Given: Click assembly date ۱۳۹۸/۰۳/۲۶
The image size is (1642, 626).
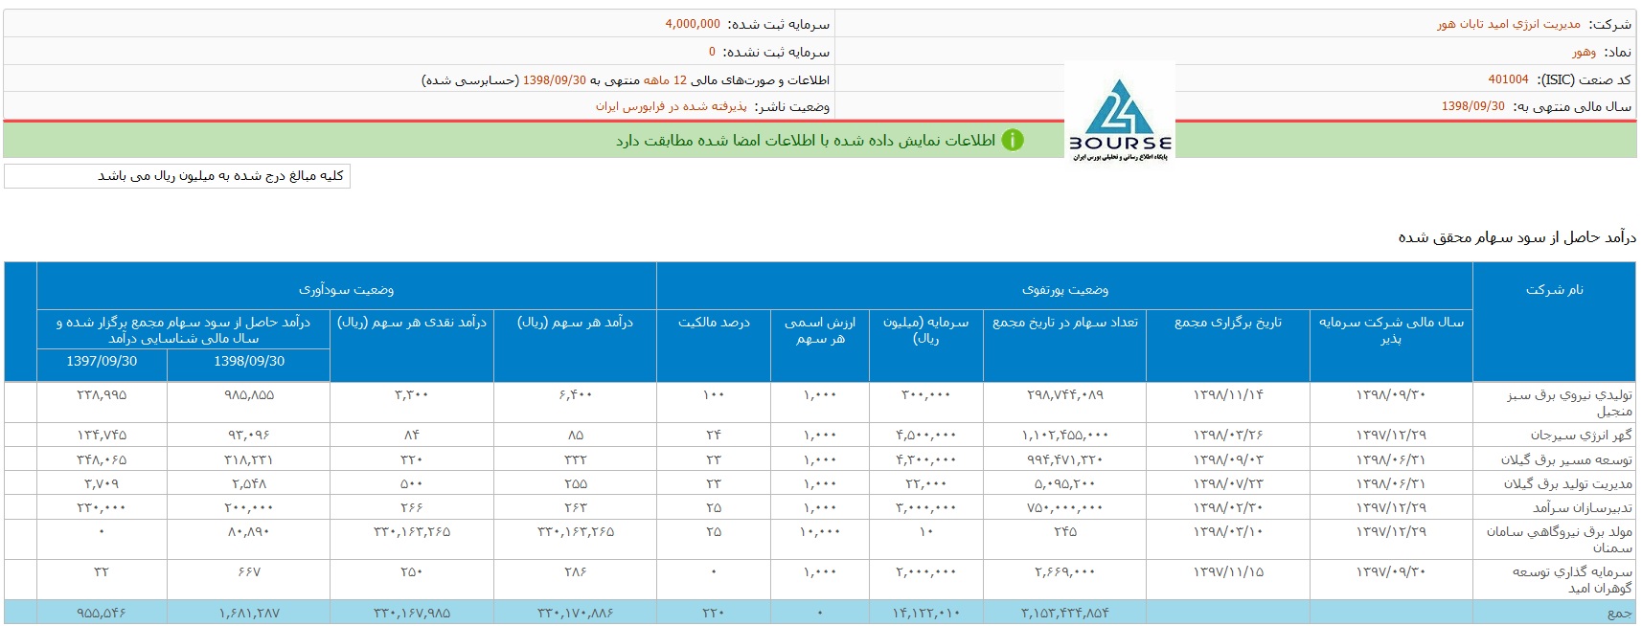Looking at the screenshot, I should [x=1228, y=435].
